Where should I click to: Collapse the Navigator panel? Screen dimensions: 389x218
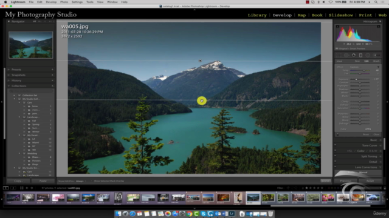click(9, 22)
